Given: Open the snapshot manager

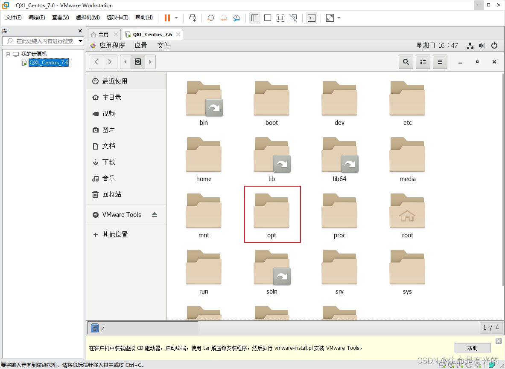Looking at the screenshot, I should [x=237, y=18].
